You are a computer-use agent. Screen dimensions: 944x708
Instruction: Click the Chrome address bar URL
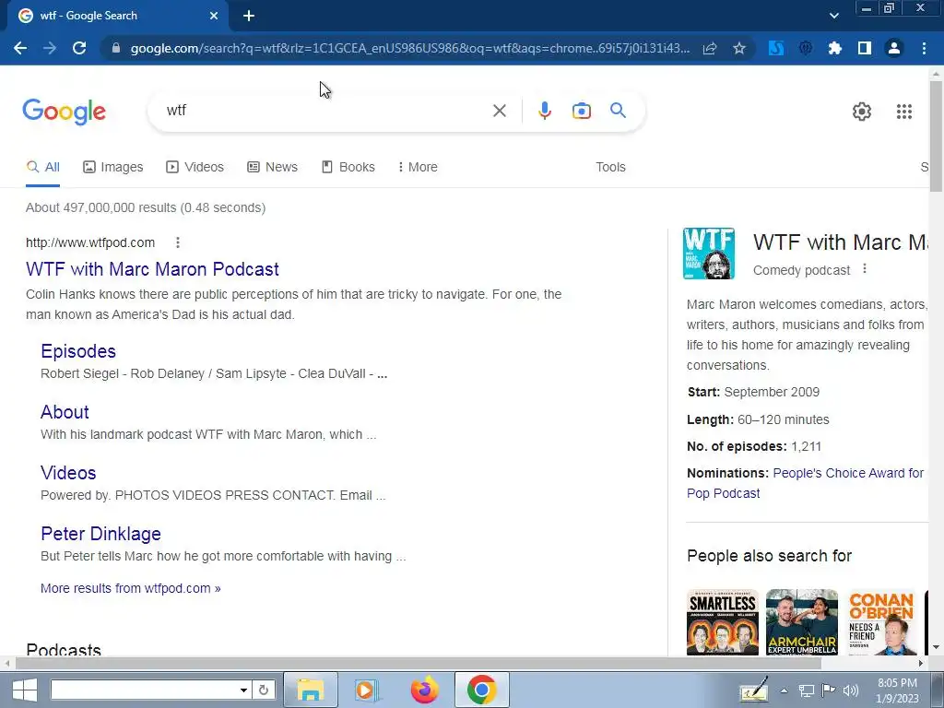(409, 48)
